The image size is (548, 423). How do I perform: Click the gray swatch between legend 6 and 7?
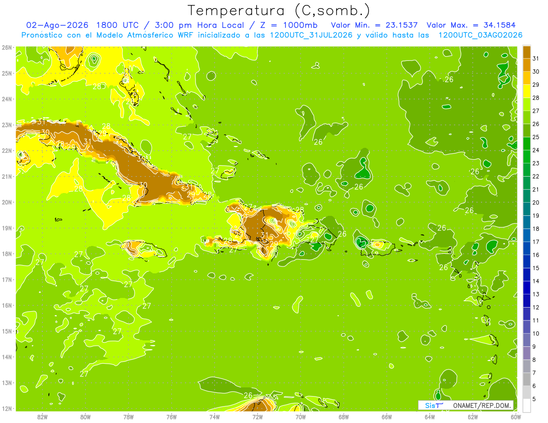pyautogui.click(x=527, y=380)
